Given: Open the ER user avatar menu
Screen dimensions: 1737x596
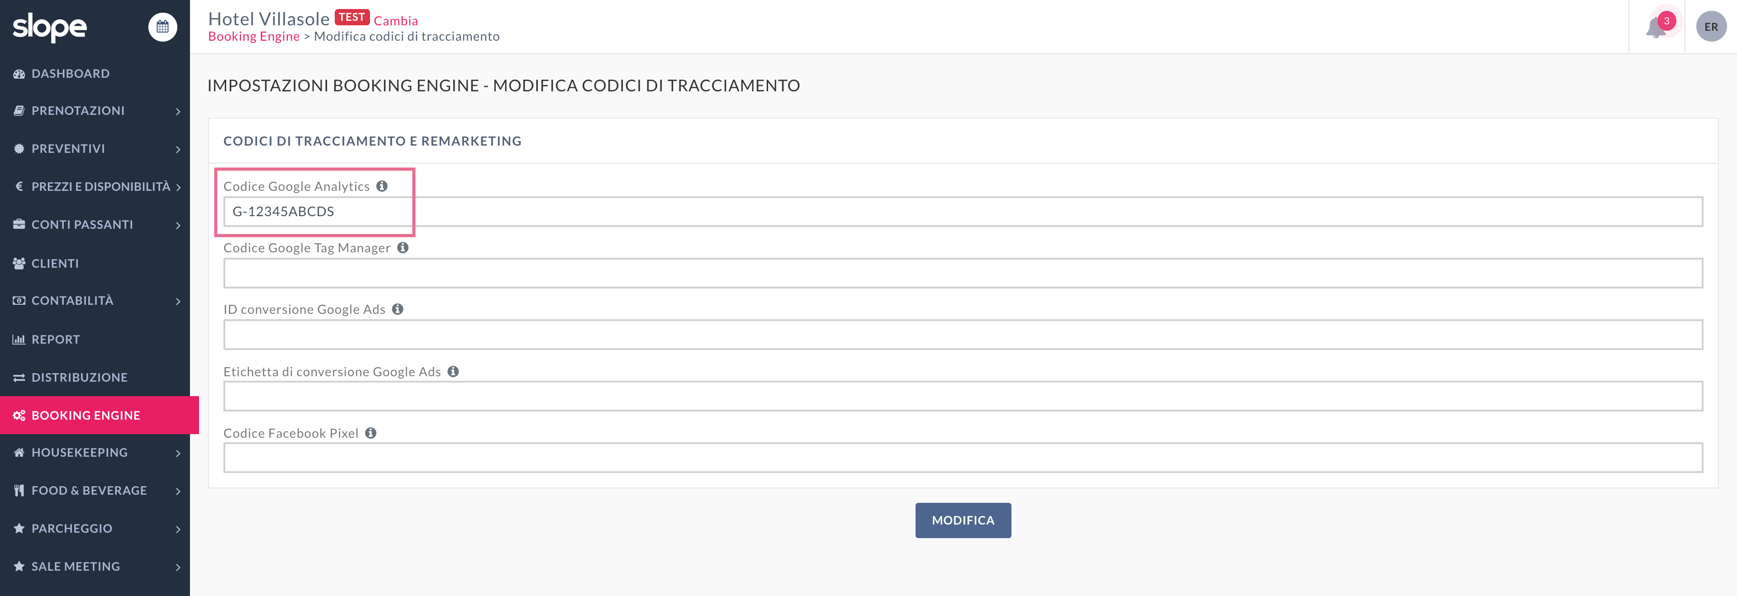Looking at the screenshot, I should click(1711, 27).
